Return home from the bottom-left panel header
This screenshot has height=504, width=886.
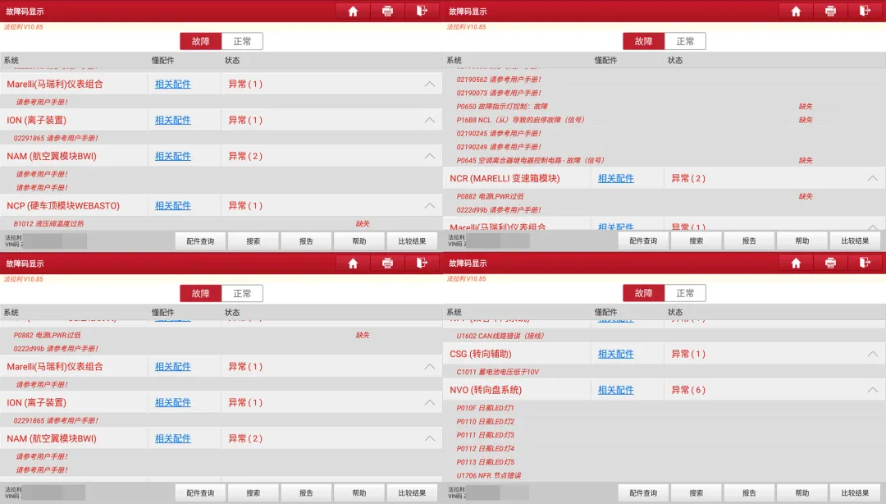(x=353, y=263)
